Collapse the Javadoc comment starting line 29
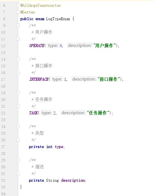The height and width of the screenshot is (196, 154). pyautogui.click(x=18, y=160)
